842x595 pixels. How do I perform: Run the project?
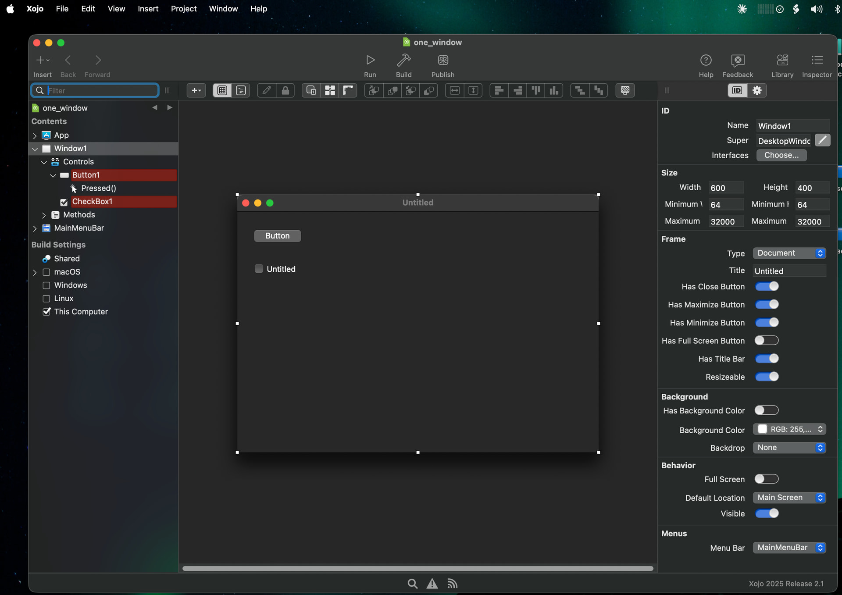(x=370, y=60)
